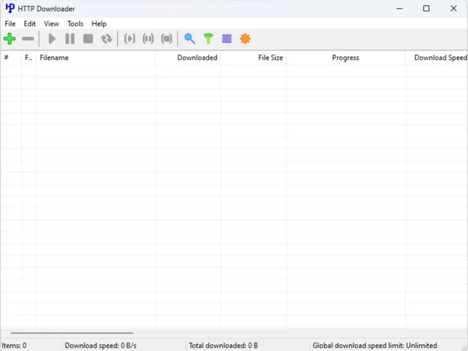
Task: Sort by Filename column header
Action: [x=96, y=57]
